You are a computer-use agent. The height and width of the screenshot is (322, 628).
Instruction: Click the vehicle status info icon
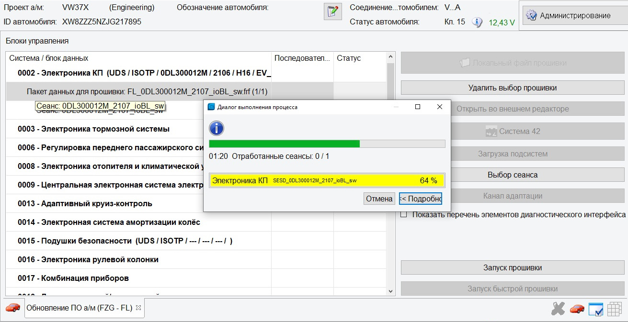point(477,22)
